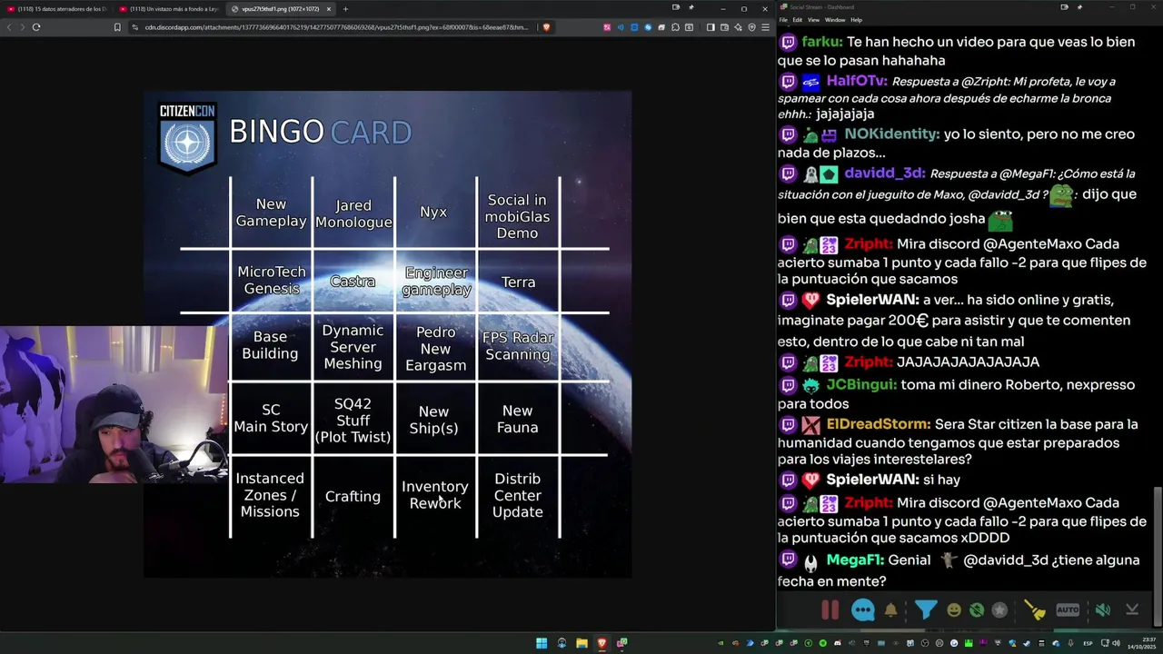The width and height of the screenshot is (1163, 654).
Task: Click the 'Distrib Center Update' cell
Action: click(518, 495)
